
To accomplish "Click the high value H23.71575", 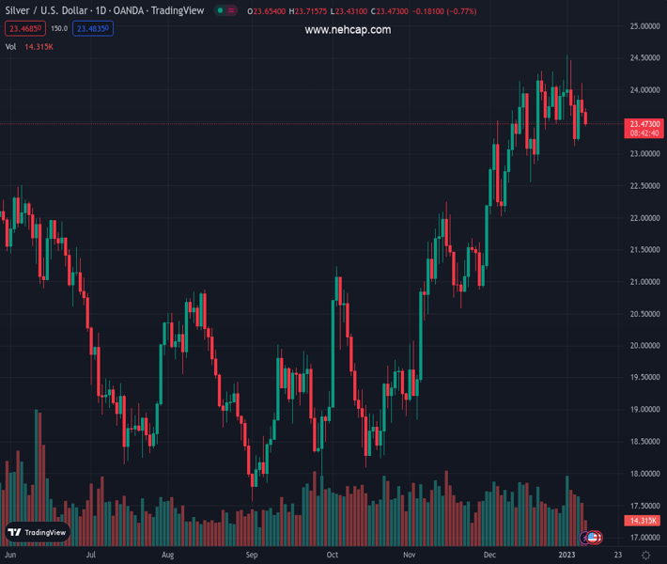I will [308, 11].
